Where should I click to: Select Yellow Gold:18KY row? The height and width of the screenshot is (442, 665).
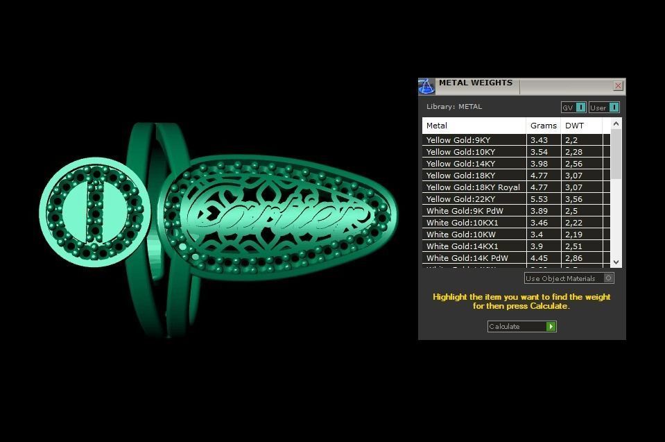pyautogui.click(x=516, y=175)
